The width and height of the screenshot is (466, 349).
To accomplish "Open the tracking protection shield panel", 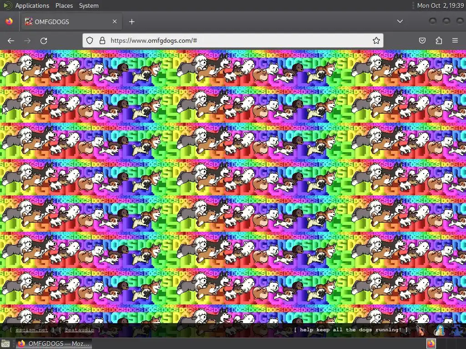I will pos(90,40).
